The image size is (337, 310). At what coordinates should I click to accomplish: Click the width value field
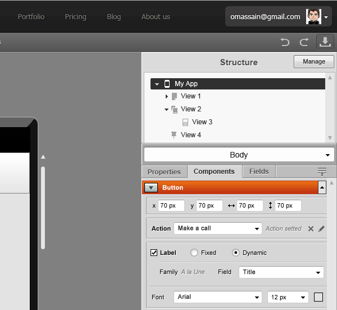coord(250,205)
